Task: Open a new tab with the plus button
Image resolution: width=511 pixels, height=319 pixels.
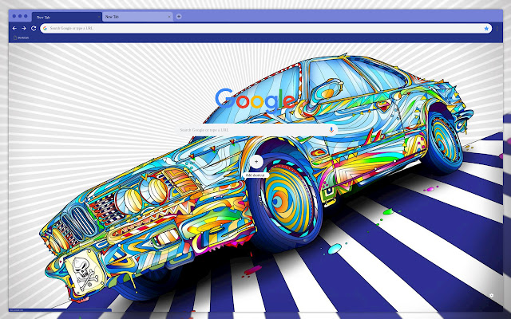Action: coord(179,17)
